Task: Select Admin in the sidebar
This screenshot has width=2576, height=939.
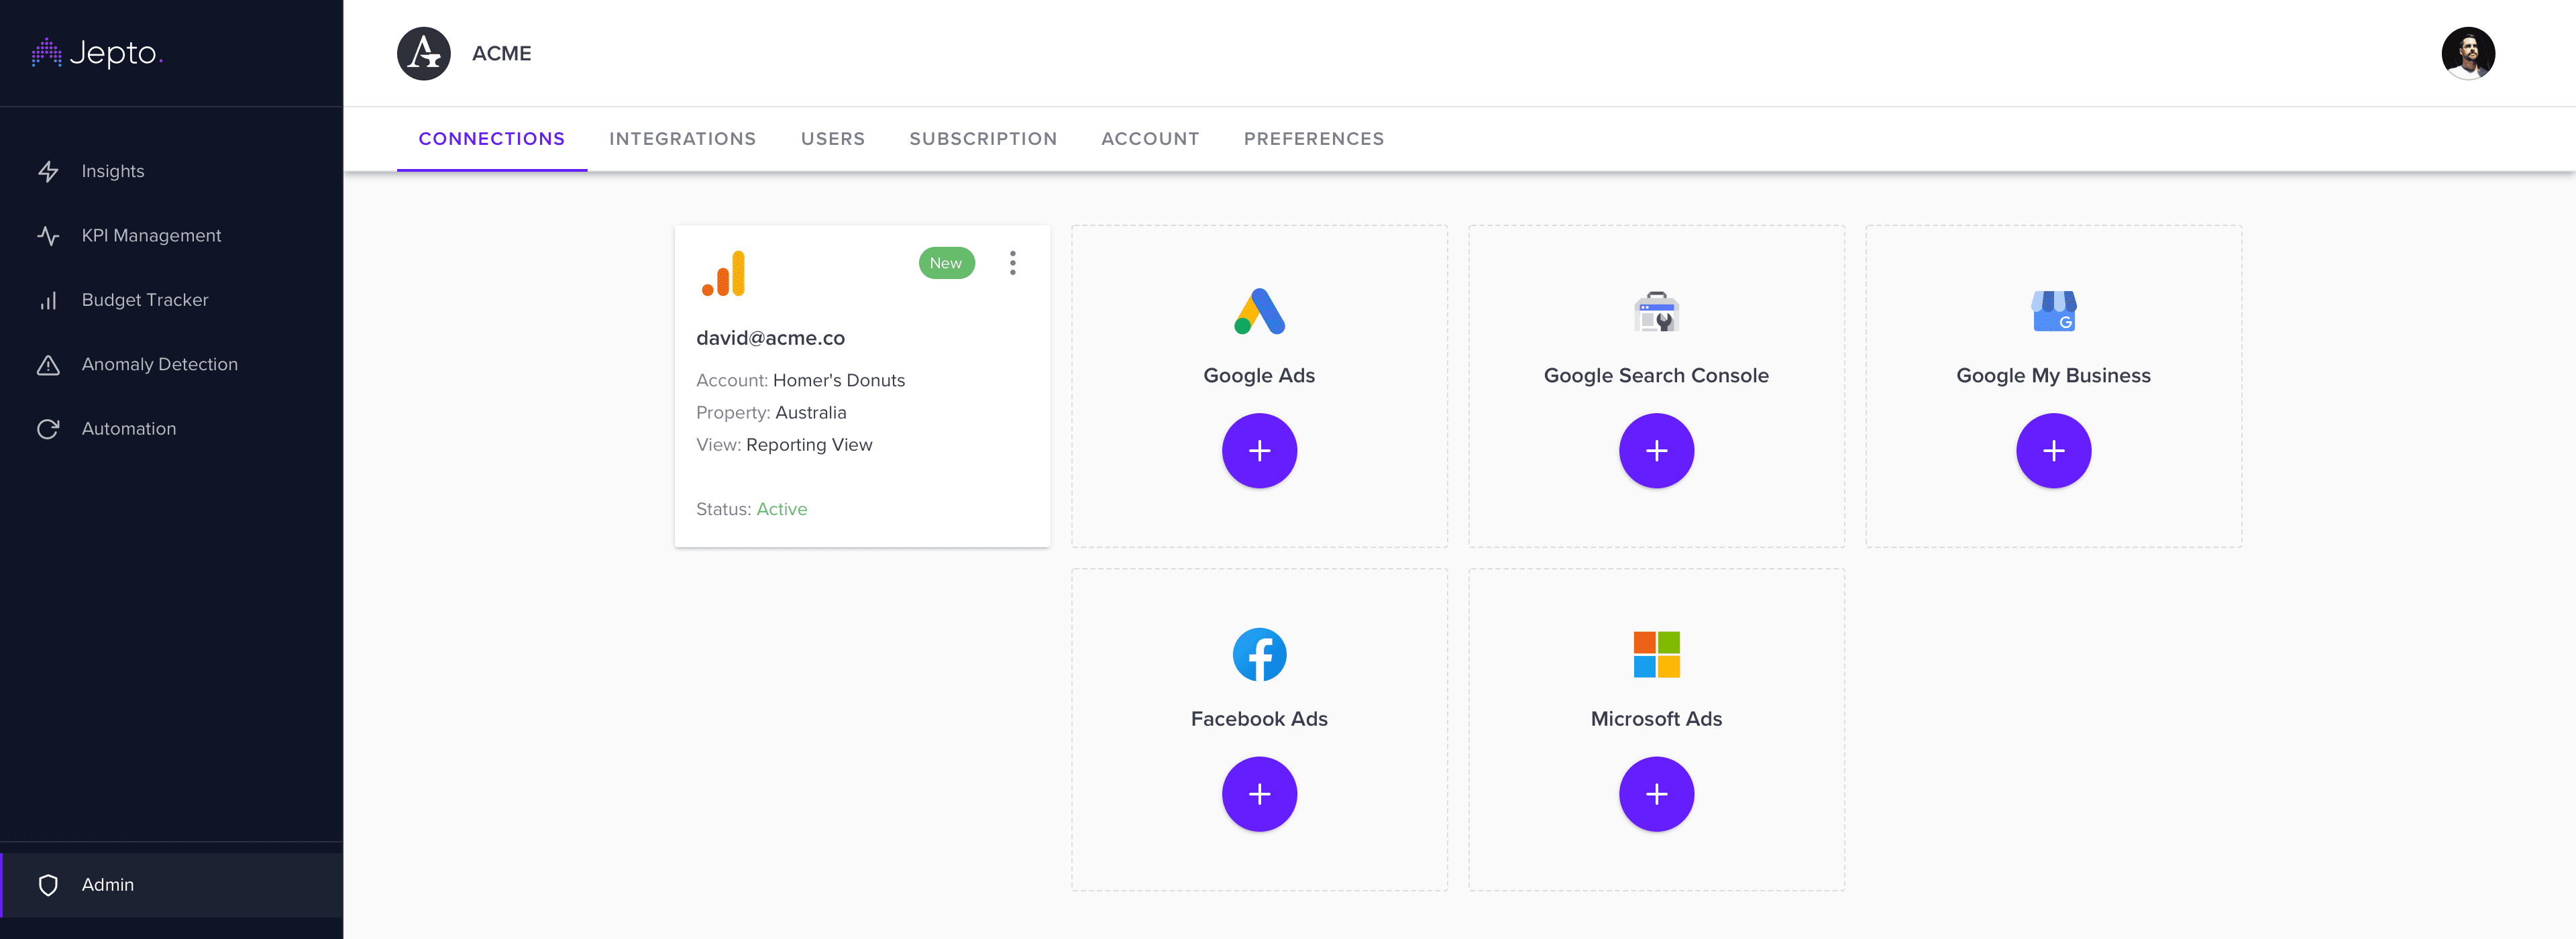Action: tap(171, 885)
